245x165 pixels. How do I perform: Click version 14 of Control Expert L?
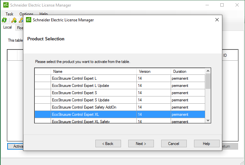pyautogui.click(x=154, y=78)
